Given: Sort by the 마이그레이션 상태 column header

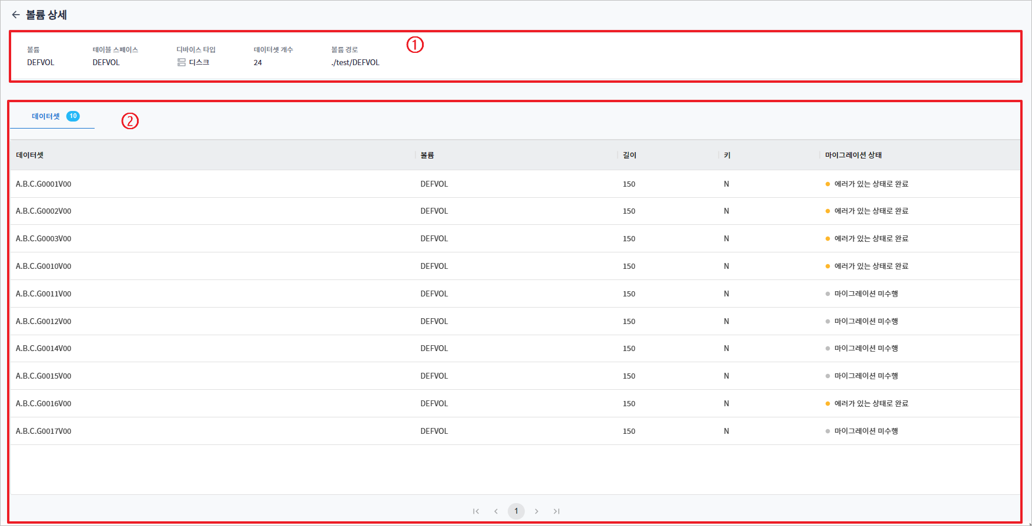Looking at the screenshot, I should click(853, 155).
